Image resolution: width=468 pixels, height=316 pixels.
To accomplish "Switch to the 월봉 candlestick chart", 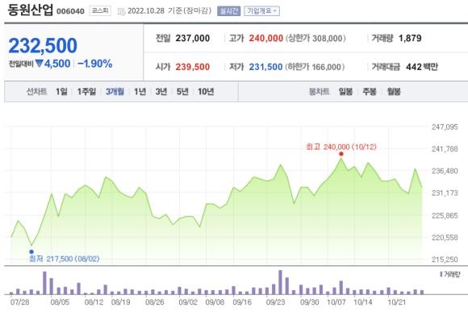I will coord(394,92).
